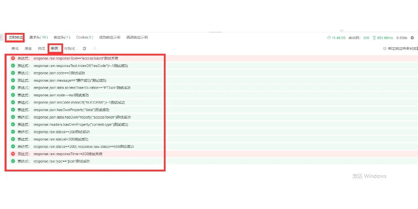
Task: Click red fail icon for accessToken assertion
Action: point(13,58)
